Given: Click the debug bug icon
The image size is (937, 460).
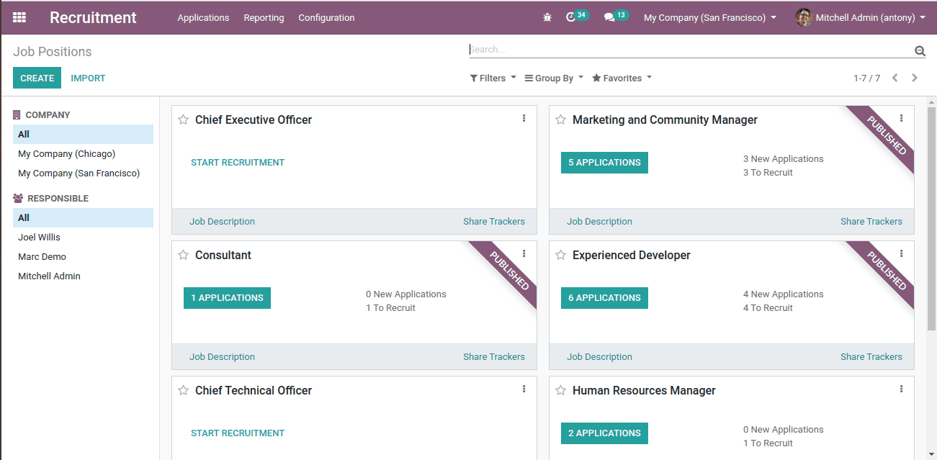Looking at the screenshot, I should click(547, 17).
